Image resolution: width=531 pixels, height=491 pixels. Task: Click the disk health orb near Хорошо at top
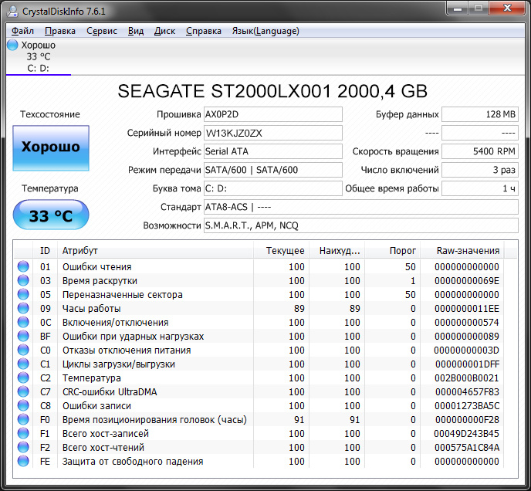(x=12, y=45)
